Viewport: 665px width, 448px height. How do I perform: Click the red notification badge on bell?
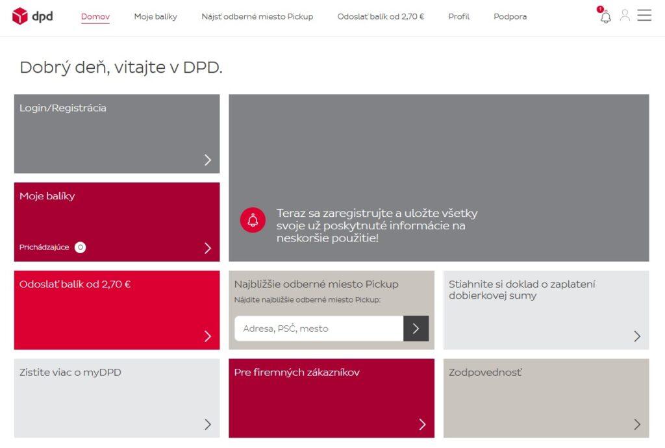point(599,9)
